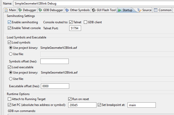Click the GUI Flash Tool tab icon
Screen dimensions: 174x115
pyautogui.click(x=94, y=10)
